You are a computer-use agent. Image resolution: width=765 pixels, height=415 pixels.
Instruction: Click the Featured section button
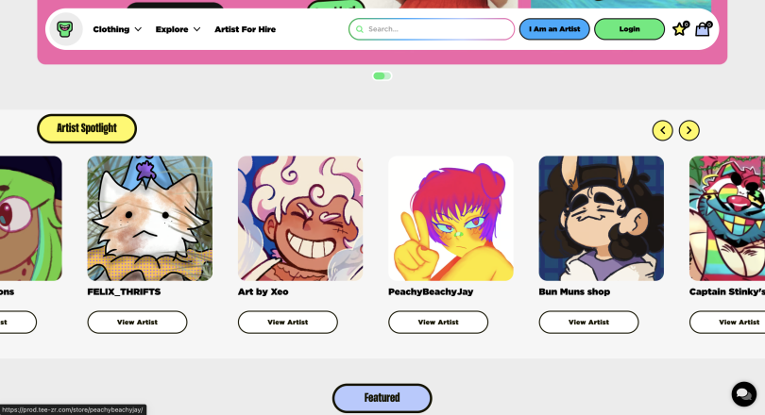coord(382,398)
